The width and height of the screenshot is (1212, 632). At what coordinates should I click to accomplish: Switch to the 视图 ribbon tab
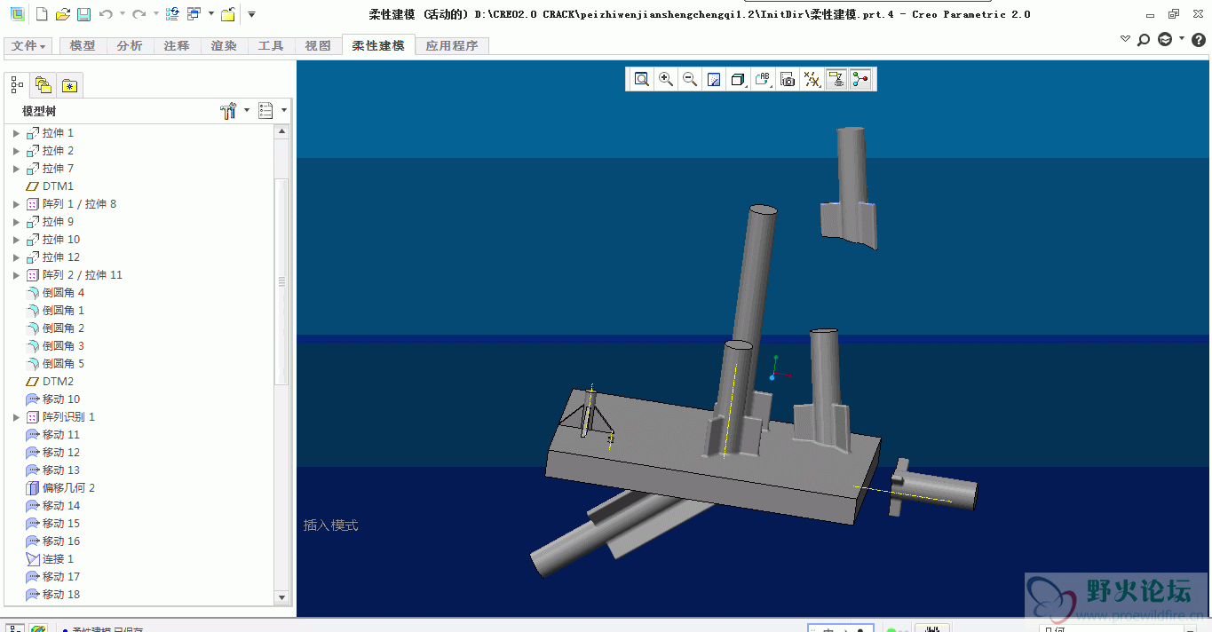[x=318, y=45]
